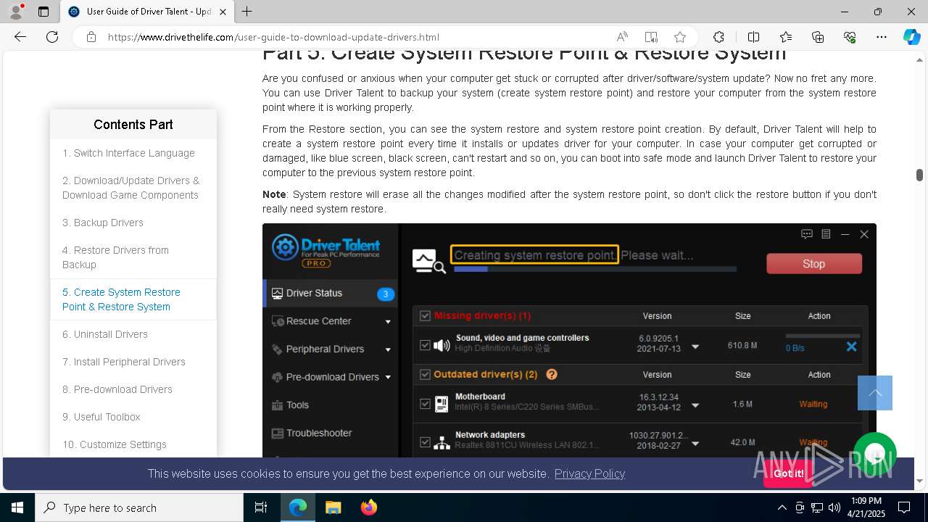Open Immersive reader icon in address bar
928x522 pixels.
(651, 37)
